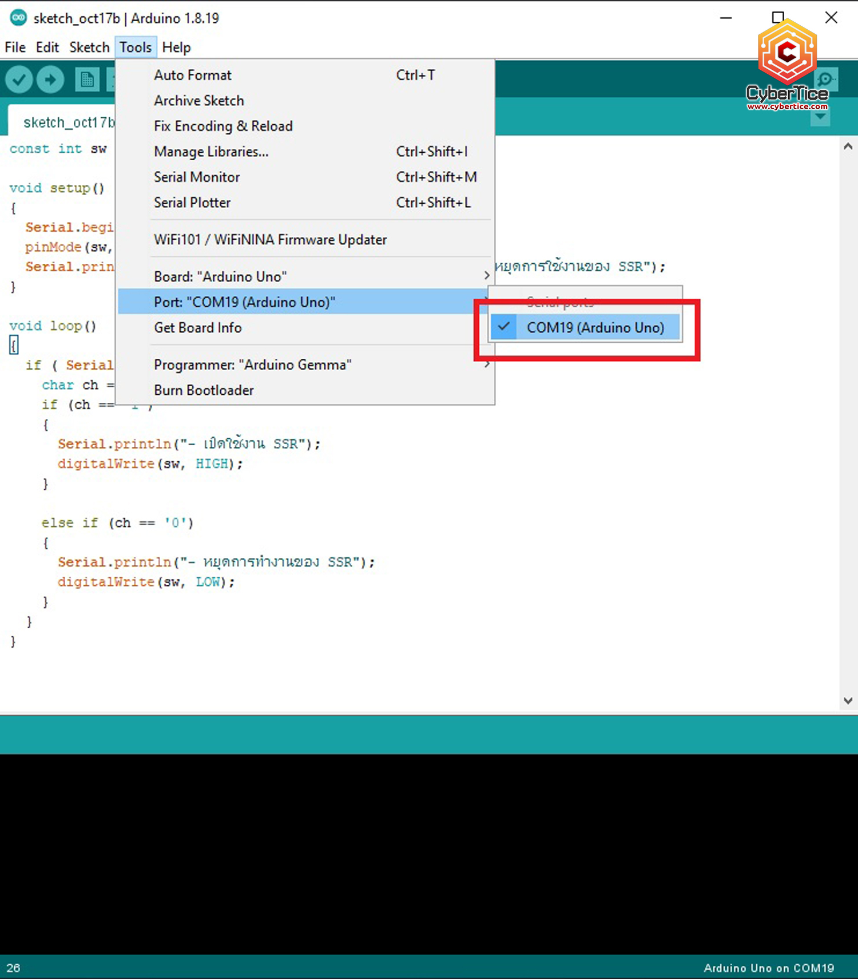Open Manage Libraries... from the Tools menu
Image resolution: width=858 pixels, height=979 pixels.
click(306, 152)
